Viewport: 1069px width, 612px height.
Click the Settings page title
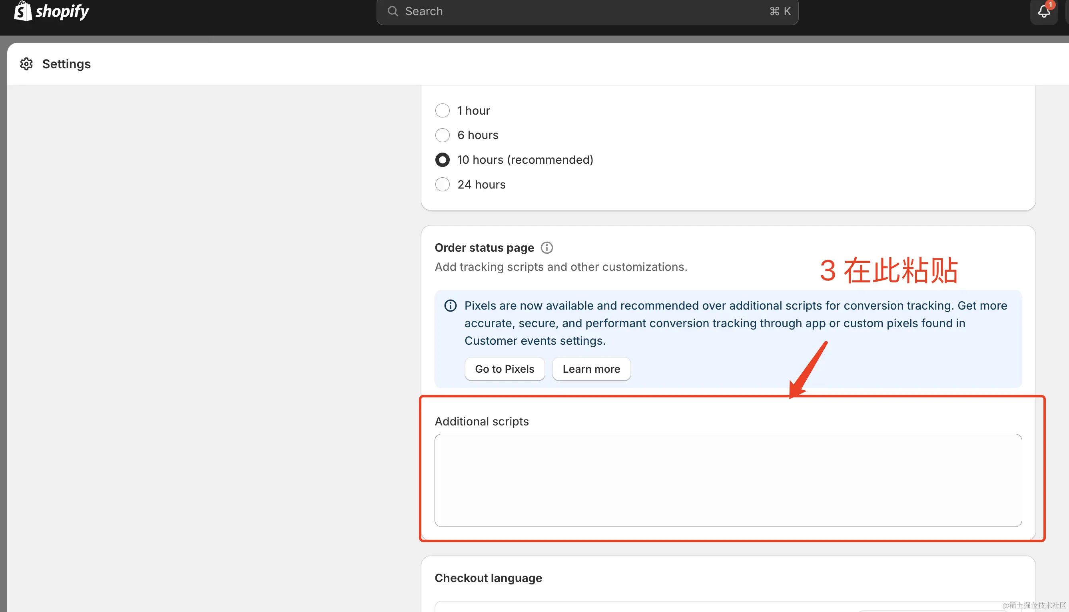click(x=66, y=64)
